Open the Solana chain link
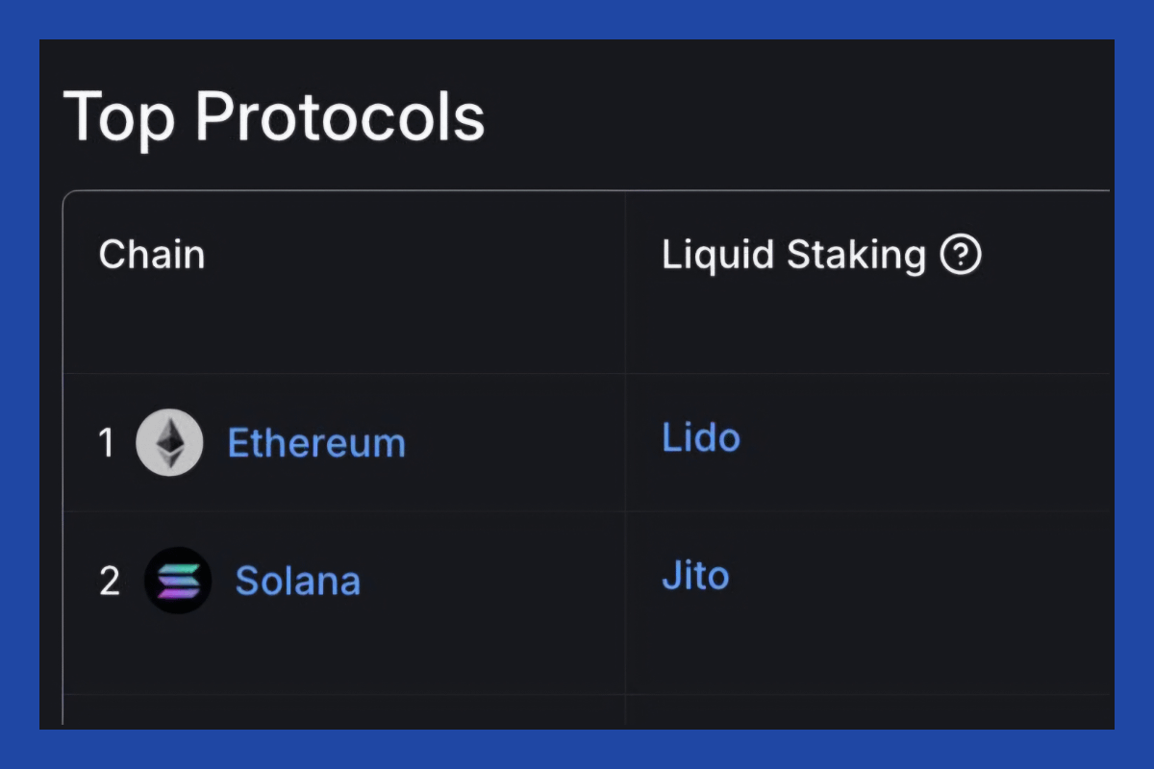This screenshot has height=769, width=1154. click(x=298, y=581)
